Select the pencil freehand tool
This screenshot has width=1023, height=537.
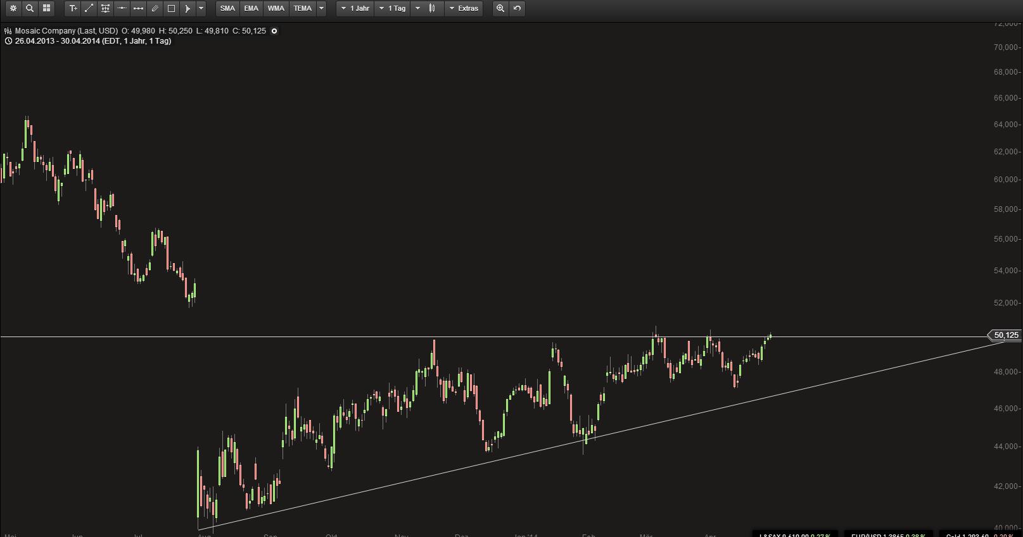(x=155, y=8)
